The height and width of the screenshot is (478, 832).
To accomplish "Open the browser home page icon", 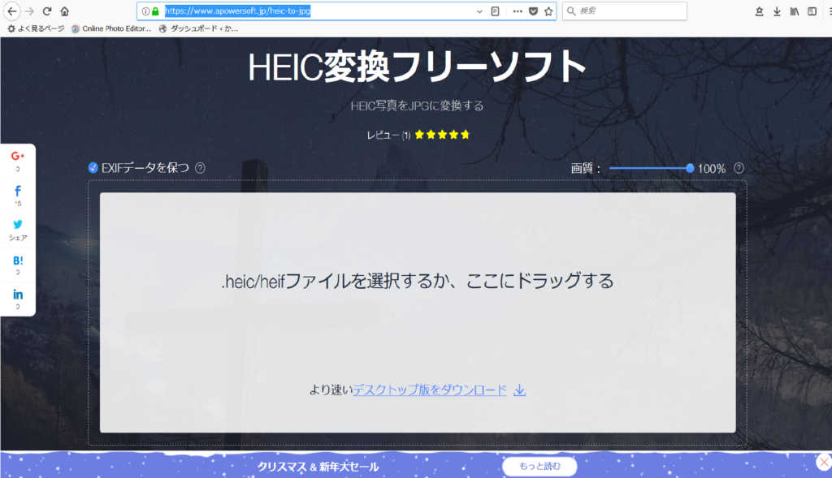I will [x=65, y=11].
